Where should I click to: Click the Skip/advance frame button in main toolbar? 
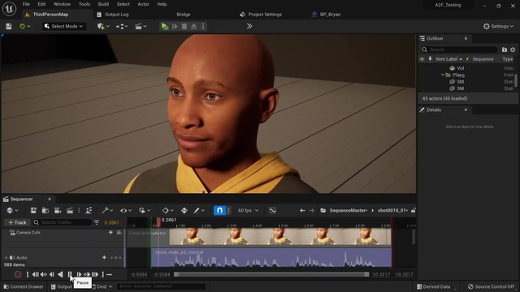(x=175, y=26)
